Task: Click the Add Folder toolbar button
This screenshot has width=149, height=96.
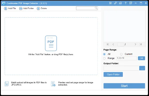Action: pos(26,8)
